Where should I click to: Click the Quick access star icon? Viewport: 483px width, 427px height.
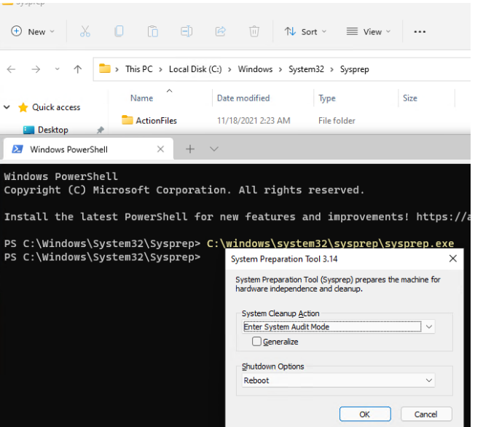tap(23, 107)
